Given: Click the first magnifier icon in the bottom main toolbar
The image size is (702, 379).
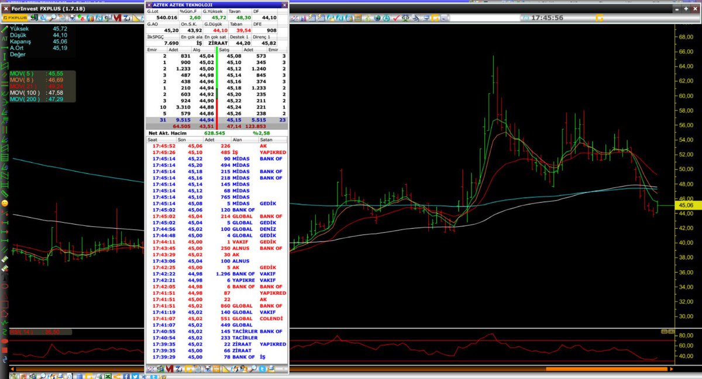Looking at the screenshot, I should pos(43,376).
